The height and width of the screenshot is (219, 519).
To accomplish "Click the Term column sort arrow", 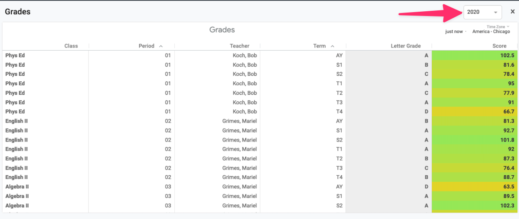I will pos(333,46).
